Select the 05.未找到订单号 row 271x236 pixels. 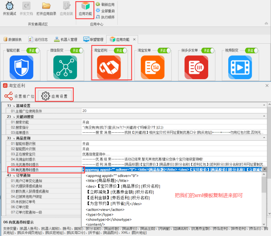click(x=44, y=202)
